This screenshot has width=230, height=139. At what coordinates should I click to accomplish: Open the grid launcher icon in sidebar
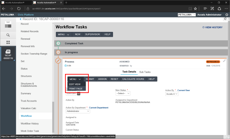pyautogui.click(x=8, y=42)
